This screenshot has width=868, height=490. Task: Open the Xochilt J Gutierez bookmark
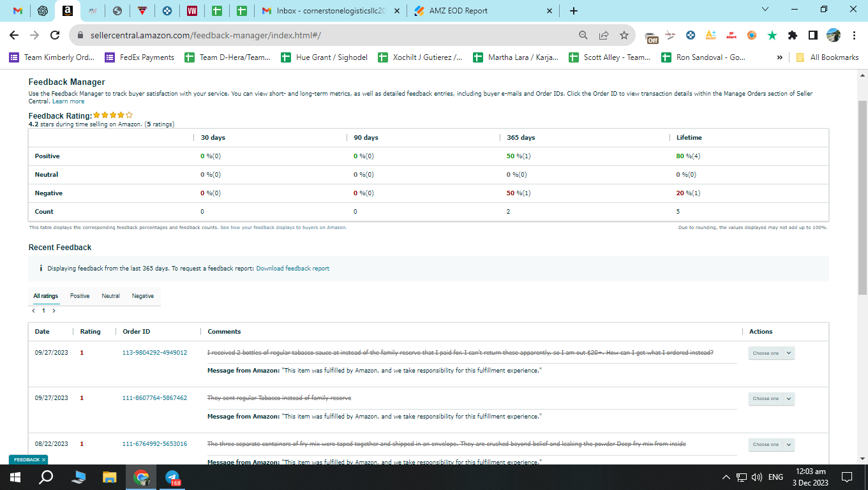(x=421, y=57)
